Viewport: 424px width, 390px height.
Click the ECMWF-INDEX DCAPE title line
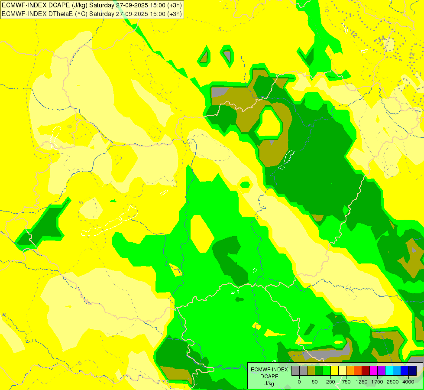click(x=92, y=5)
